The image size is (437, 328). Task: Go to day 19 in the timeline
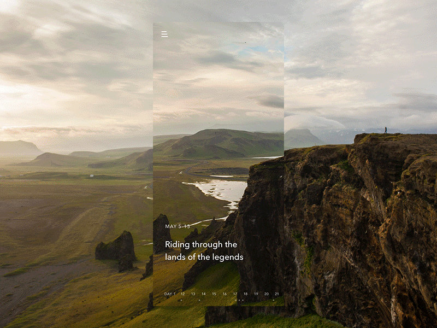pyautogui.click(x=256, y=294)
